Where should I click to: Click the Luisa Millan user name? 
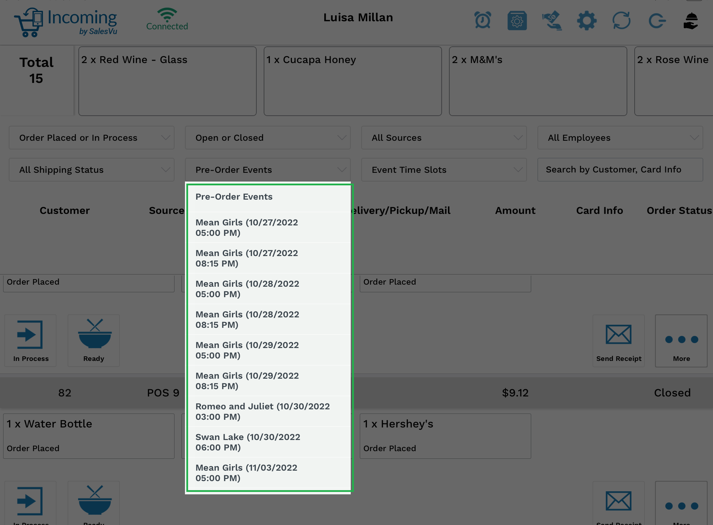(x=358, y=17)
